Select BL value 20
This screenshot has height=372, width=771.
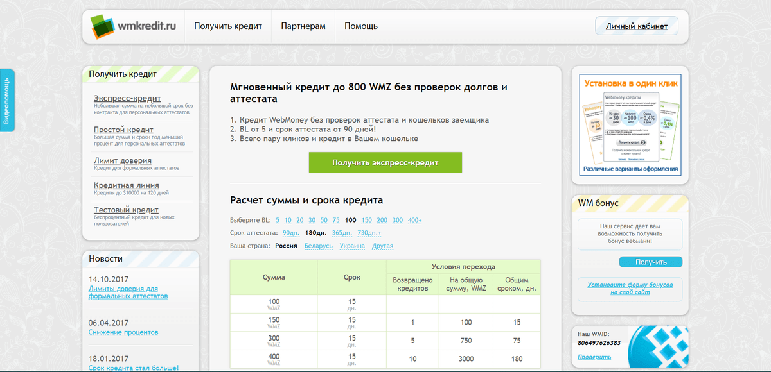point(300,220)
